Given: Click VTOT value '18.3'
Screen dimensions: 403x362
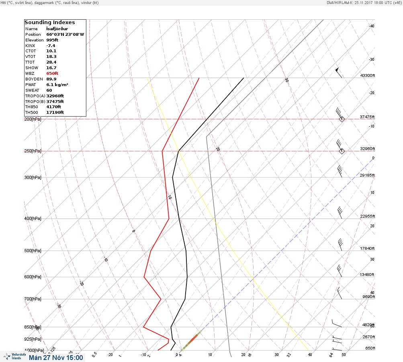Looking at the screenshot, I should click(x=51, y=57).
